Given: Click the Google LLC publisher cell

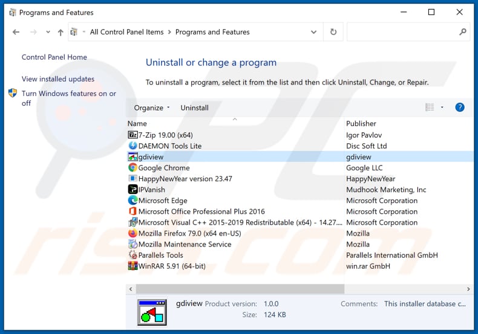Looking at the screenshot, I should [364, 168].
